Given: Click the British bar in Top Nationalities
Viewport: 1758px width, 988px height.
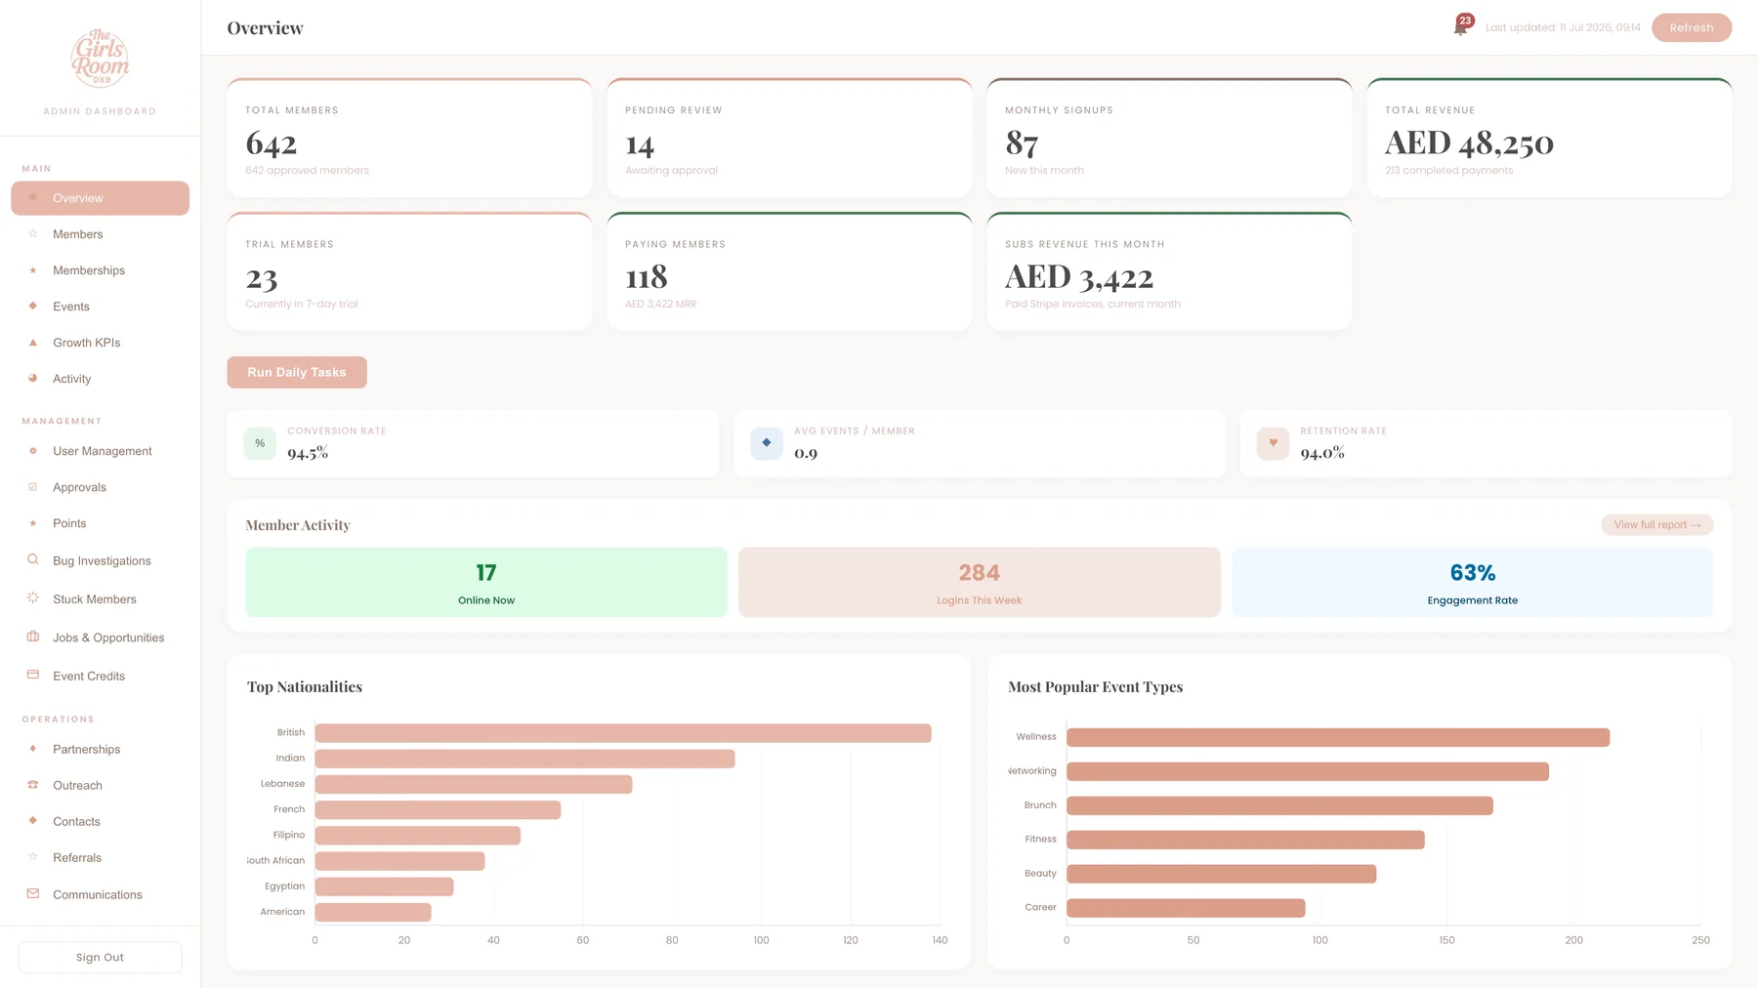Looking at the screenshot, I should [623, 733].
